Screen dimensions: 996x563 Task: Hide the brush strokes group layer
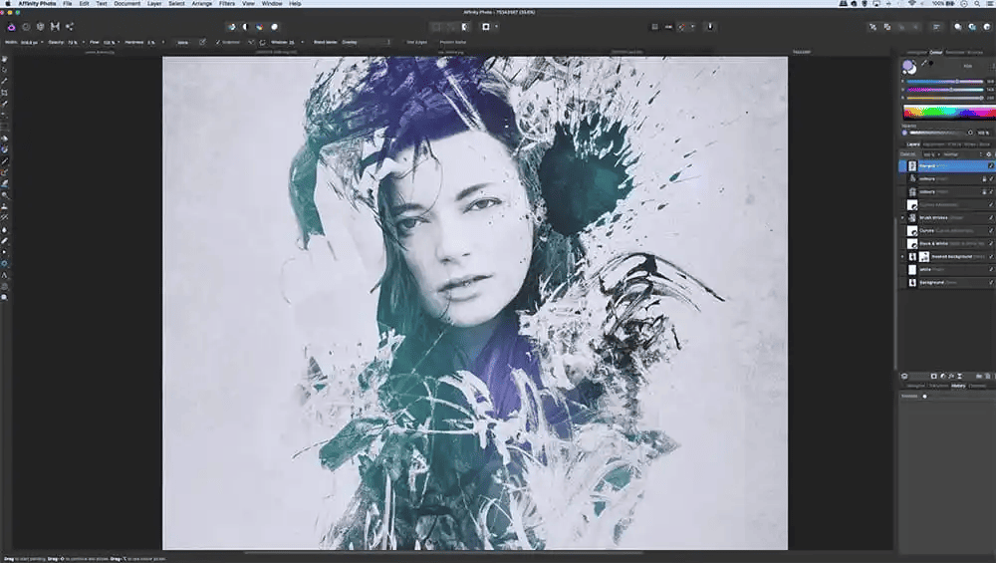pos(990,218)
